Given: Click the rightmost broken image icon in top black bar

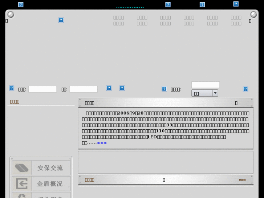Looking at the screenshot, I should pyautogui.click(x=236, y=4).
